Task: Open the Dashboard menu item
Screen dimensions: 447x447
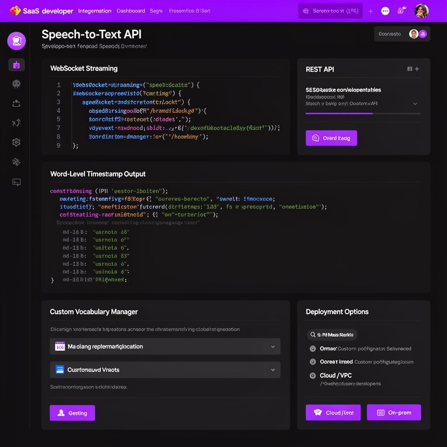Action: coord(131,11)
